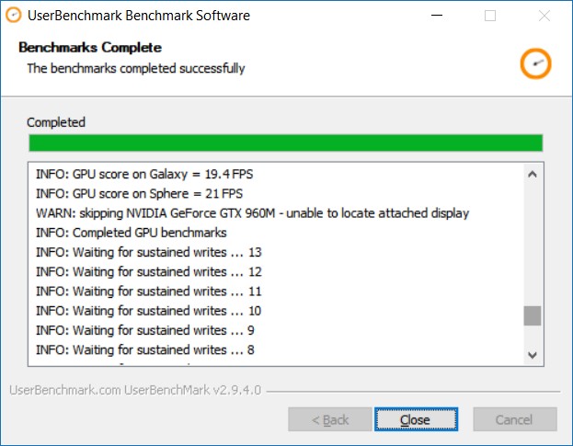
Task: Click the log scrollbar up arrow
Action: (x=533, y=173)
